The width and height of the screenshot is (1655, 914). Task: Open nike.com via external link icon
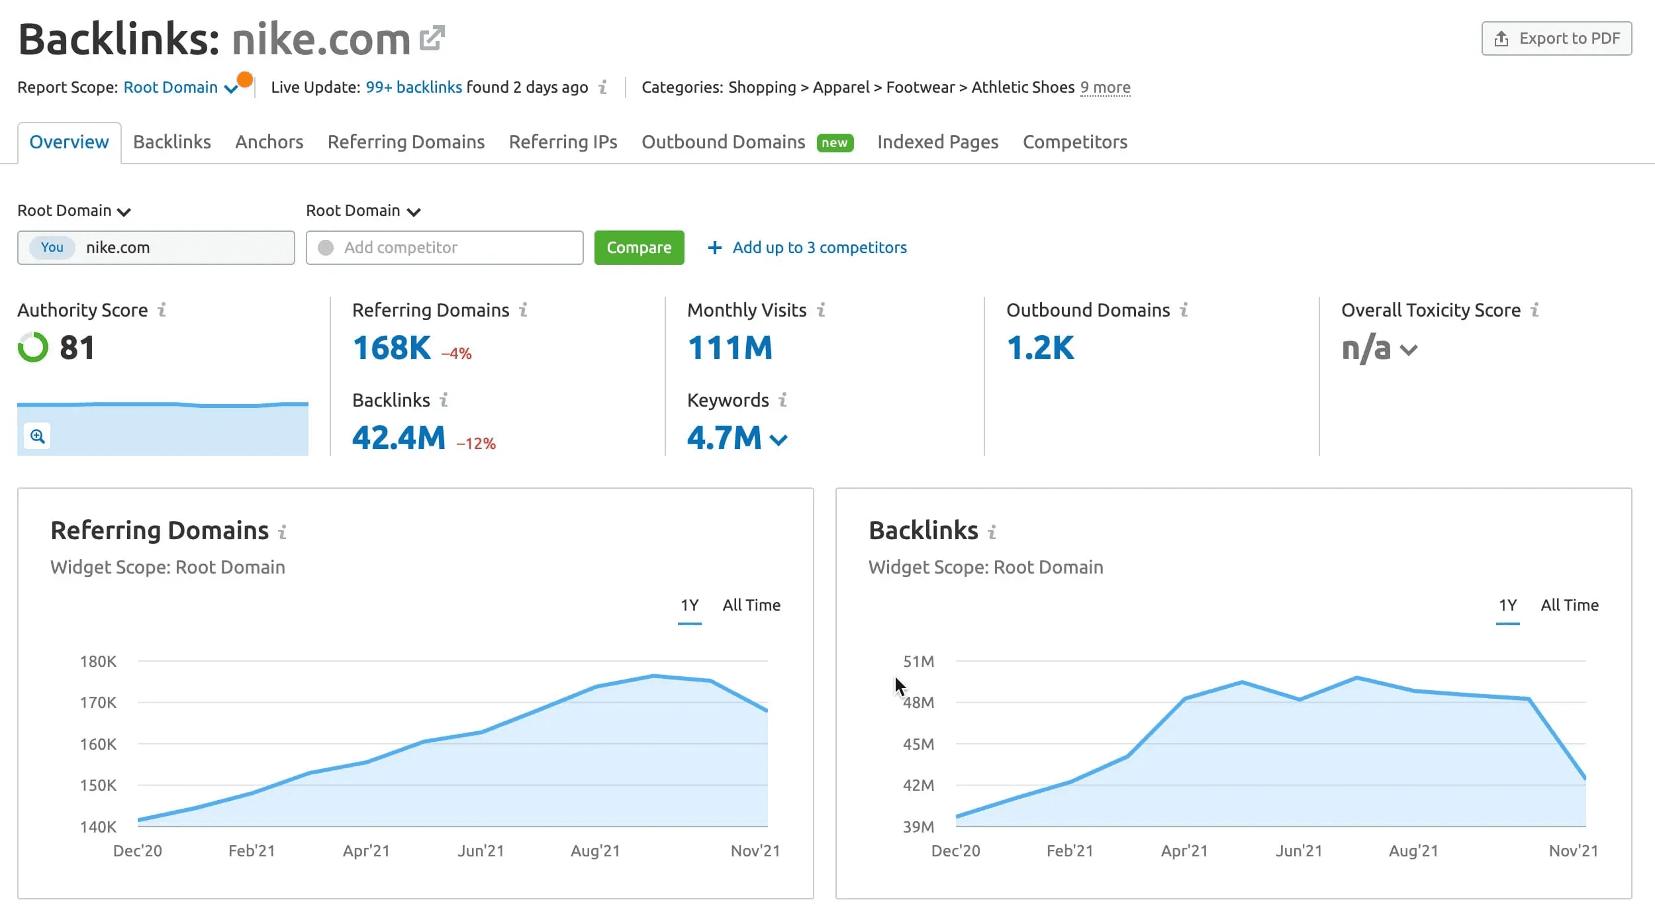click(x=432, y=38)
